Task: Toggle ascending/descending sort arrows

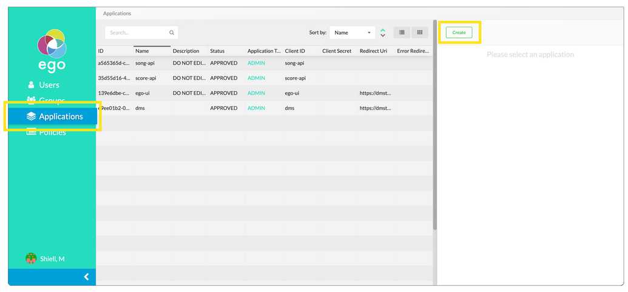Action: [383, 33]
